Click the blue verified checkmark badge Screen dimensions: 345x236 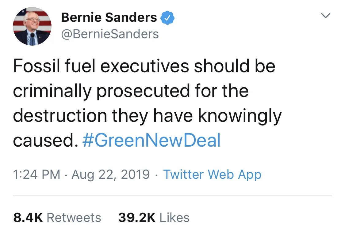(x=168, y=18)
